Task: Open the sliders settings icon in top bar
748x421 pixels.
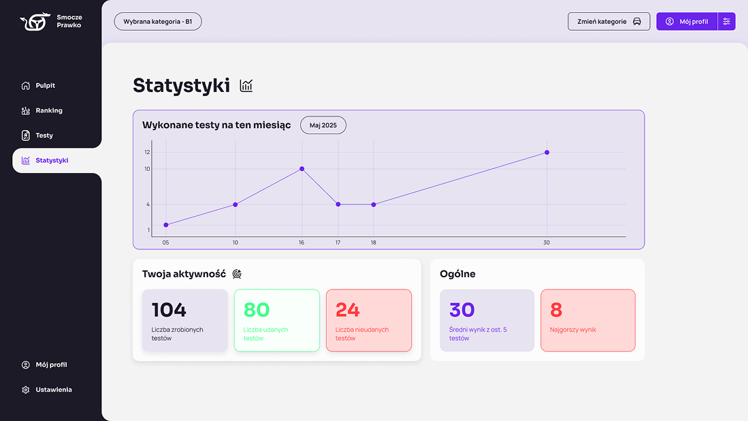Action: click(x=727, y=22)
